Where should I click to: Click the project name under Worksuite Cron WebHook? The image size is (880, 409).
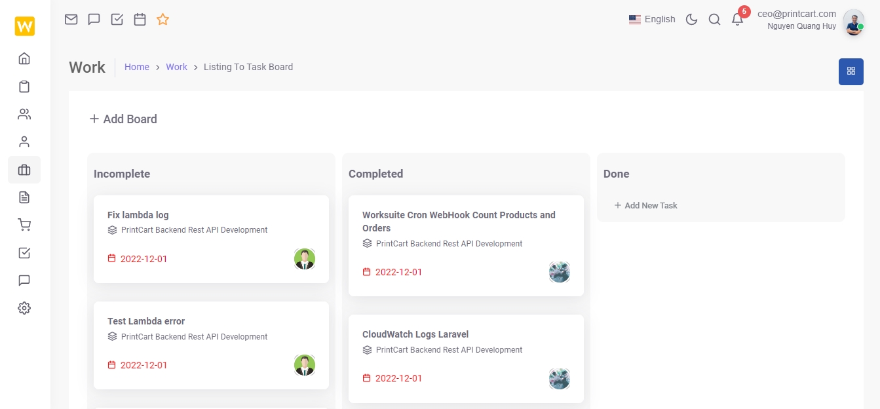pyautogui.click(x=449, y=243)
